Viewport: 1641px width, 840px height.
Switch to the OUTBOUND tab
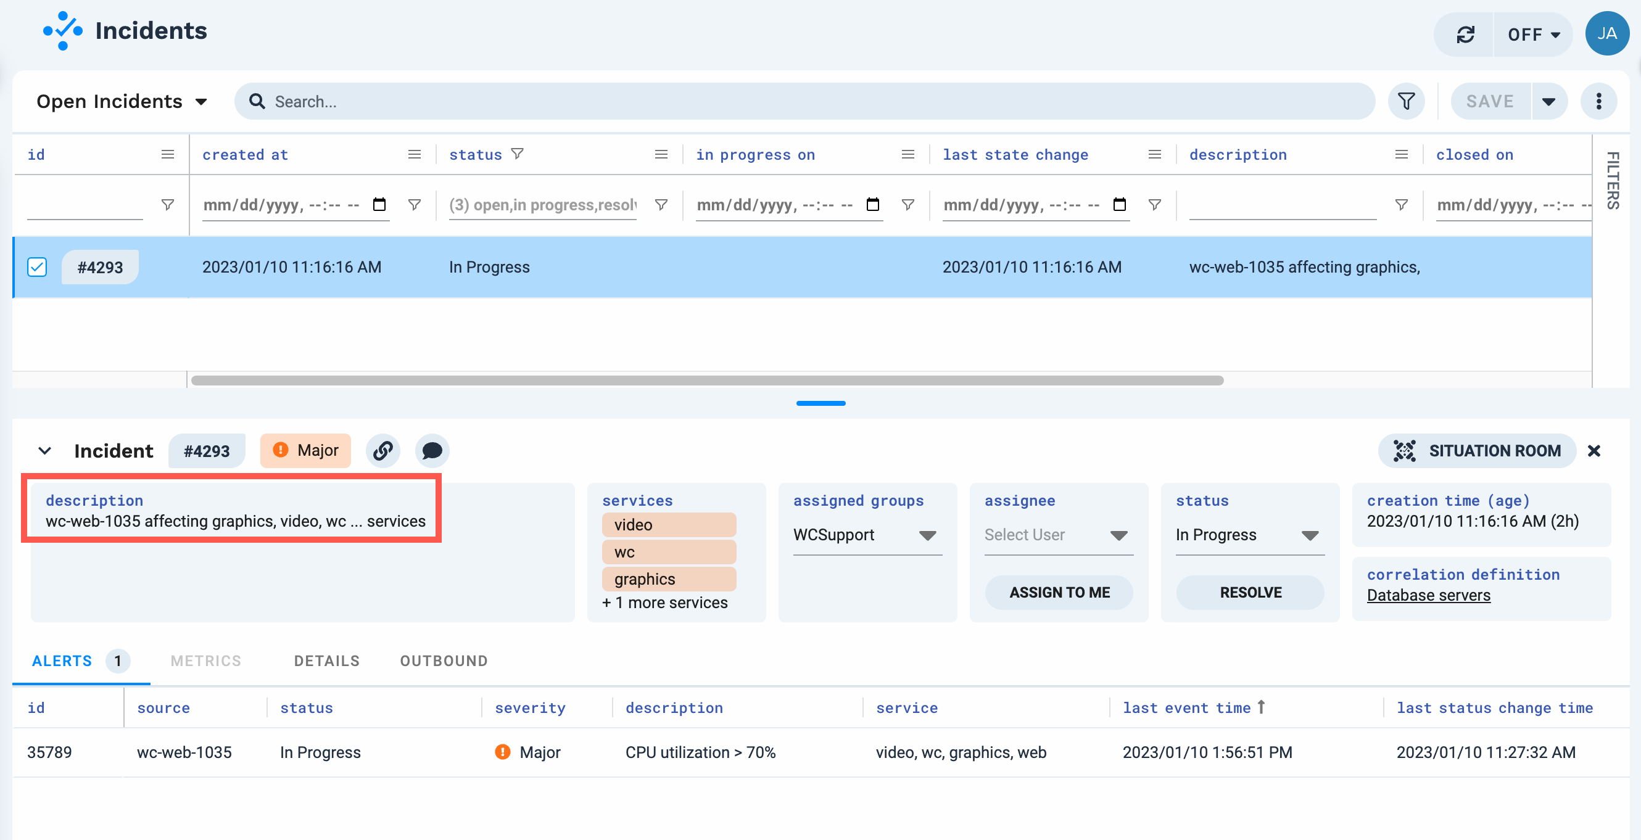444,661
